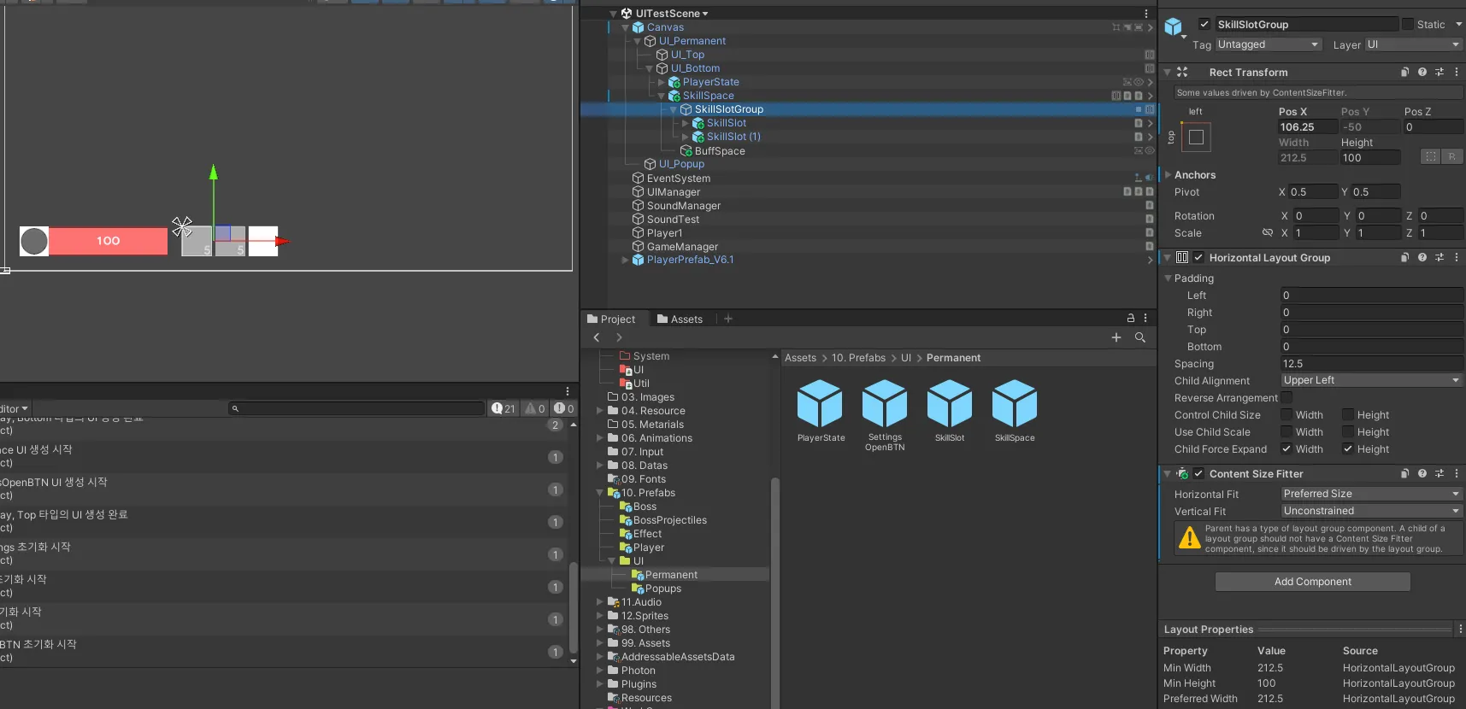The image size is (1466, 709).
Task: Click the Project panel lock icon
Action: point(1130,319)
